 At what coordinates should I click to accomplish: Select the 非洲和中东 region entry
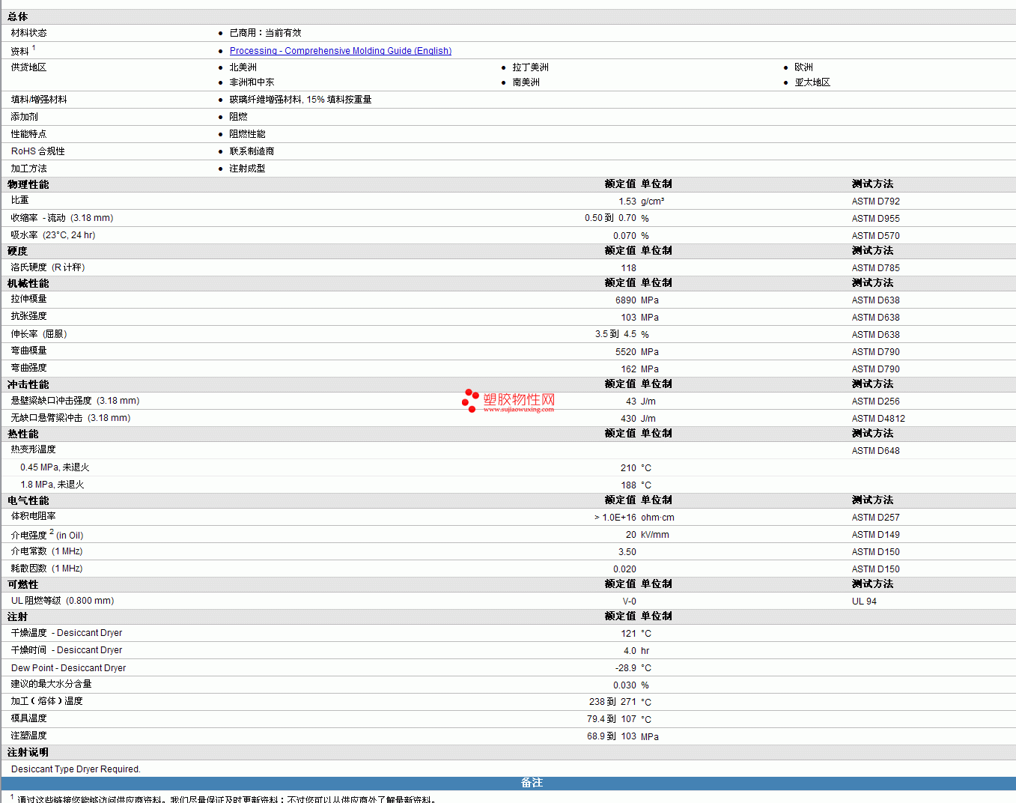[x=252, y=82]
